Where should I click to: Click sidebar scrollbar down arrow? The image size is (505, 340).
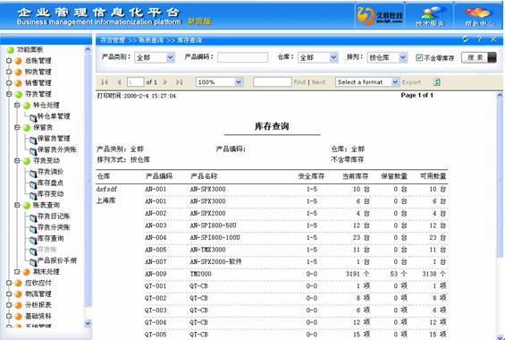coord(88,323)
